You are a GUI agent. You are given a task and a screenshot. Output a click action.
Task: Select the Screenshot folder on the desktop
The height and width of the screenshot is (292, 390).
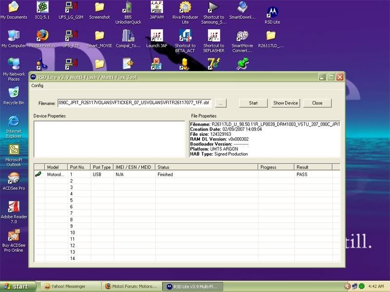click(99, 10)
